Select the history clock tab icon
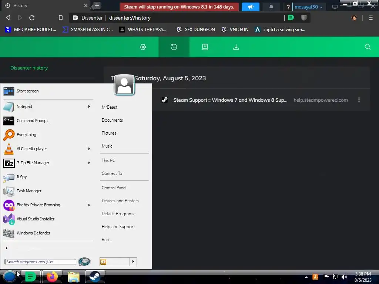The width and height of the screenshot is (379, 284). pos(174,47)
